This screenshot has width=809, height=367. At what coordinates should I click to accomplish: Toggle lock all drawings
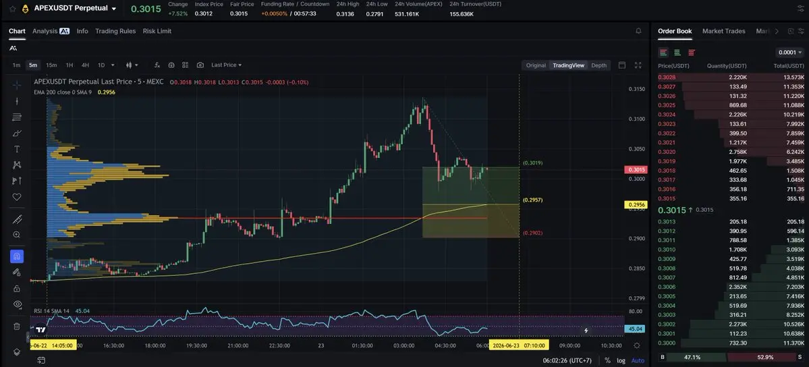point(17,289)
